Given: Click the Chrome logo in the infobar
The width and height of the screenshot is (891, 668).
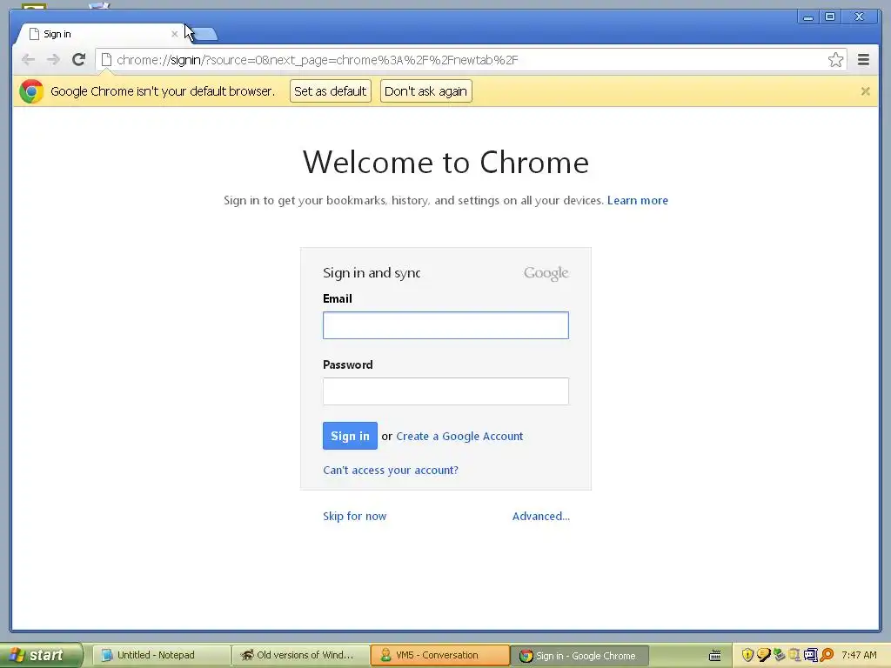Looking at the screenshot, I should pyautogui.click(x=31, y=90).
